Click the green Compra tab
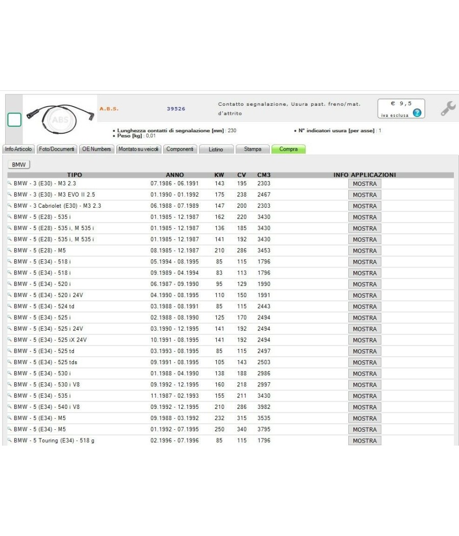Image resolution: width=459 pixels, height=536 pixels. (x=289, y=149)
